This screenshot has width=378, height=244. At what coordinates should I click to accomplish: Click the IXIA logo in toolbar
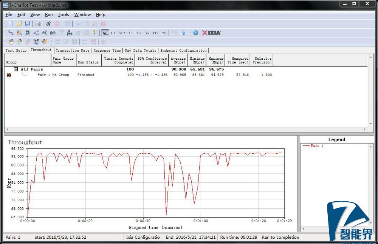pos(211,33)
